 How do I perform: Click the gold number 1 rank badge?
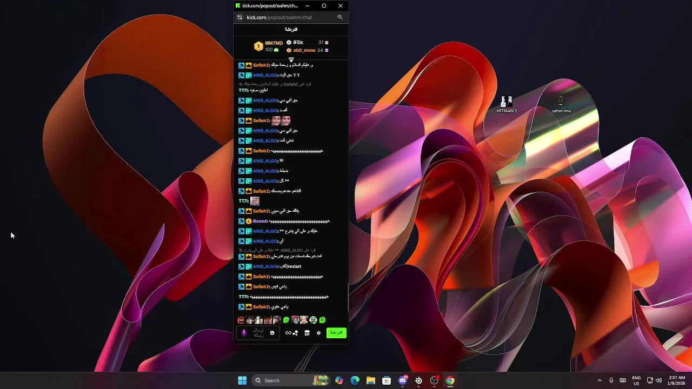(258, 46)
